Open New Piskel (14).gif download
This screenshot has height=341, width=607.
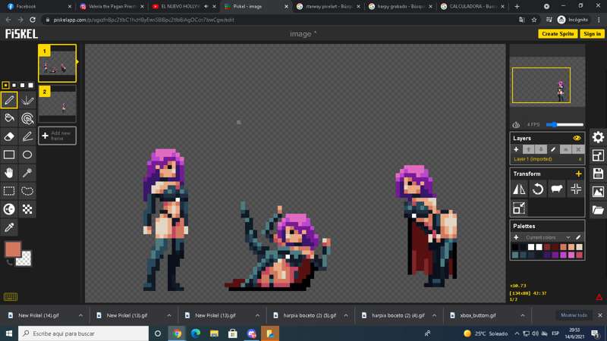pos(39,315)
